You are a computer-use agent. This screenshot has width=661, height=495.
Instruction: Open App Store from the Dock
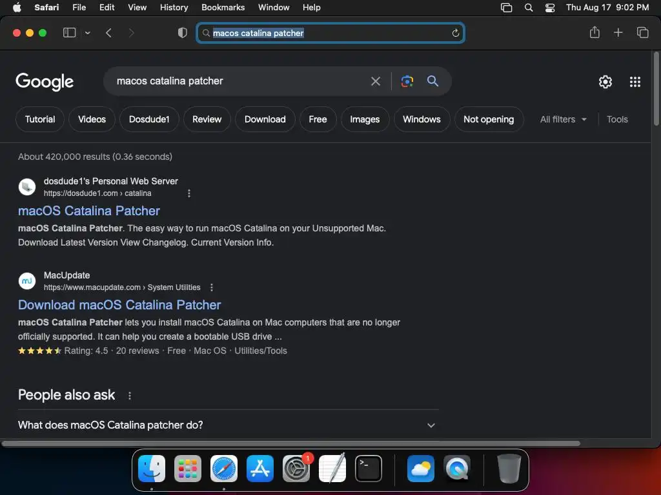coord(260,469)
